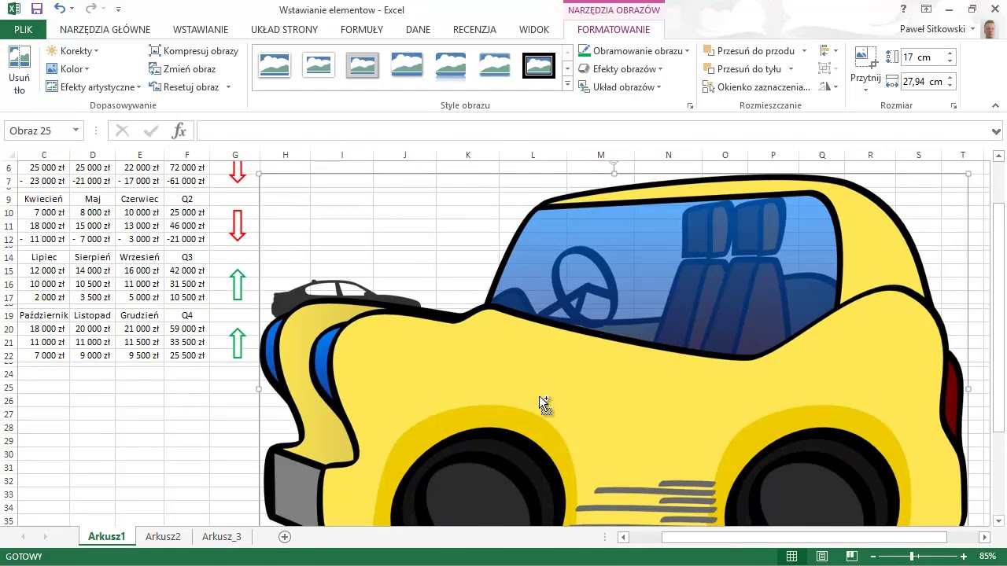Click Przesuń do tyłu
Viewport: 1007px width, 566px height.
pos(742,69)
